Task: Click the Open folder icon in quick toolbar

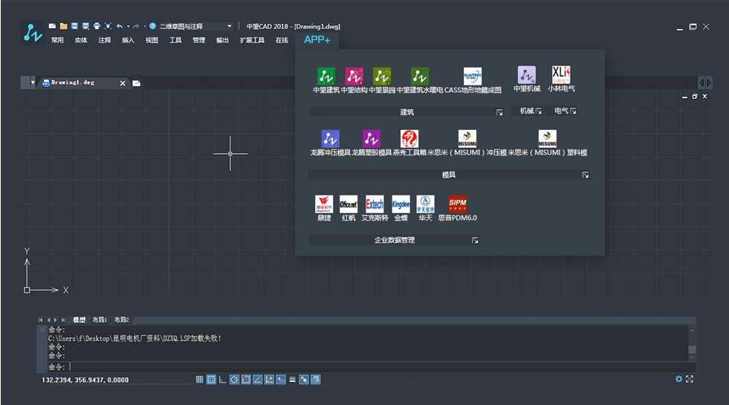Action: [63, 26]
